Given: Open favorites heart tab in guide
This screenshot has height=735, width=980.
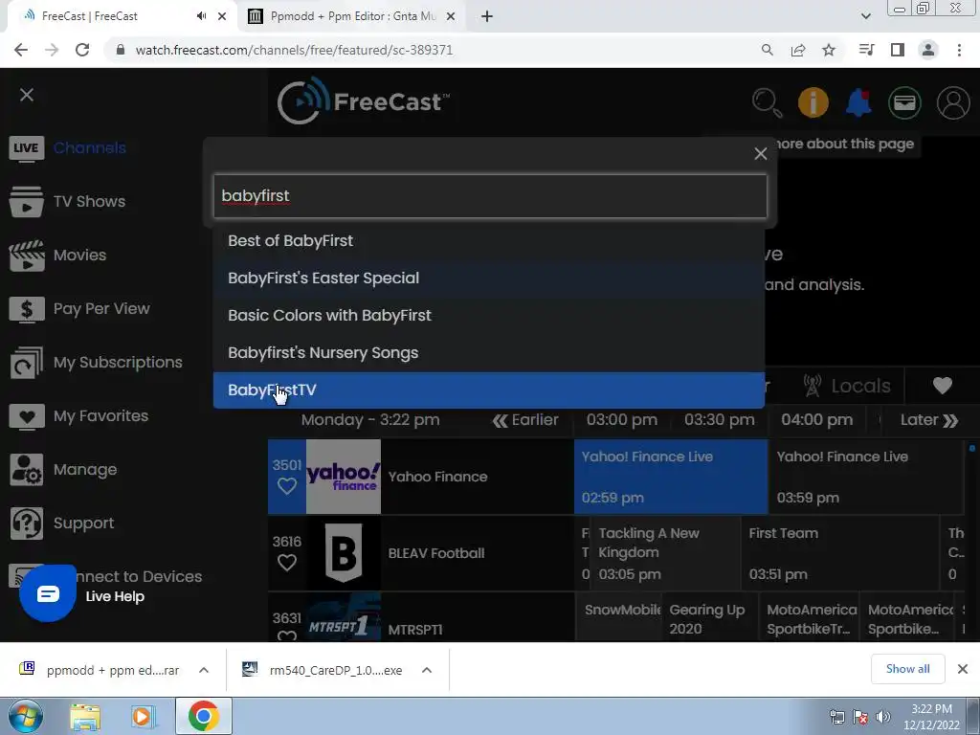Looking at the screenshot, I should [x=942, y=387].
